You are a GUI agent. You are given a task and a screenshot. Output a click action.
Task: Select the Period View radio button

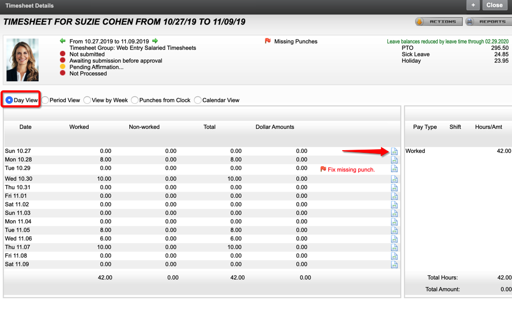(45, 99)
